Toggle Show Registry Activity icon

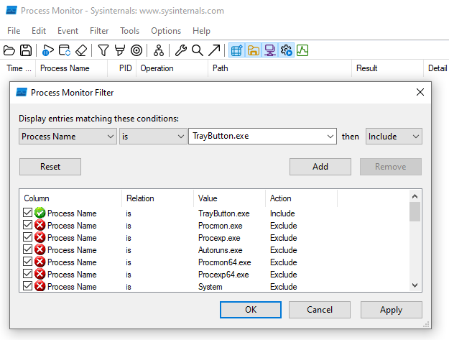237,50
